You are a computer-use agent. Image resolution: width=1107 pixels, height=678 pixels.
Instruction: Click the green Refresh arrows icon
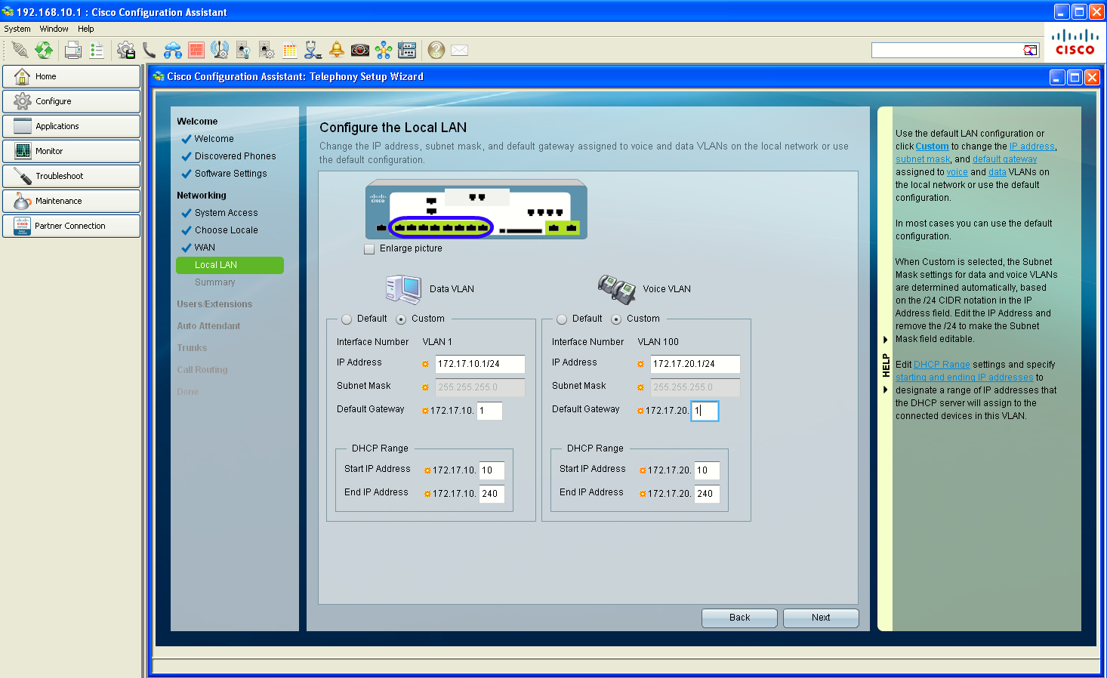pos(44,50)
